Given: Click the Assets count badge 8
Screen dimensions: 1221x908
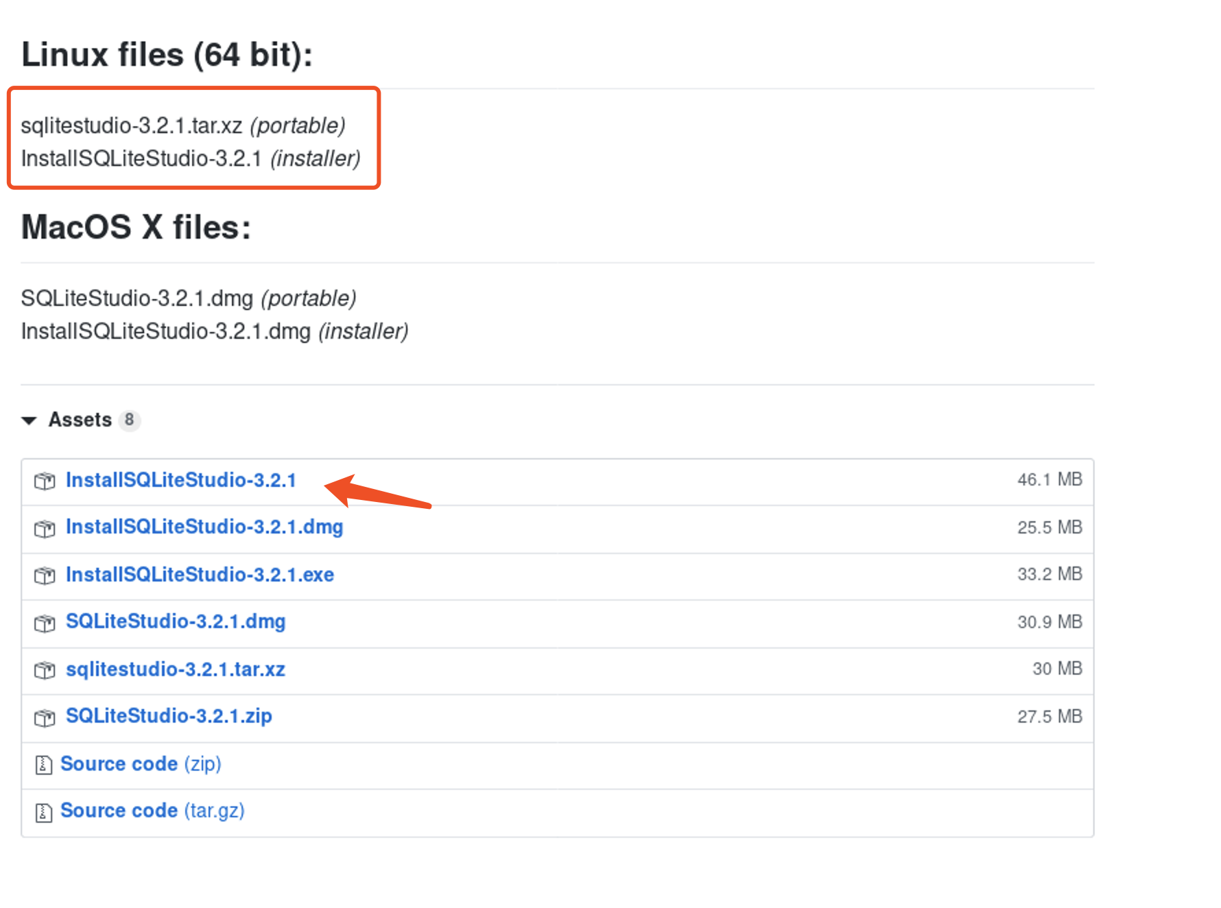Looking at the screenshot, I should point(129,420).
